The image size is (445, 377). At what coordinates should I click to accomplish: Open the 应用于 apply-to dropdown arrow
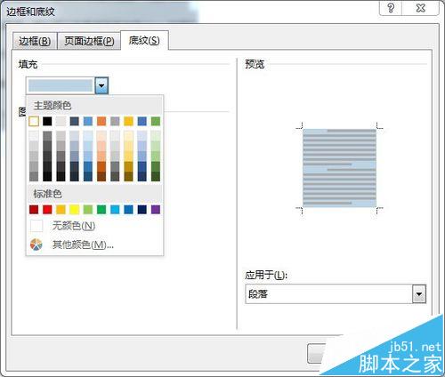click(x=419, y=293)
